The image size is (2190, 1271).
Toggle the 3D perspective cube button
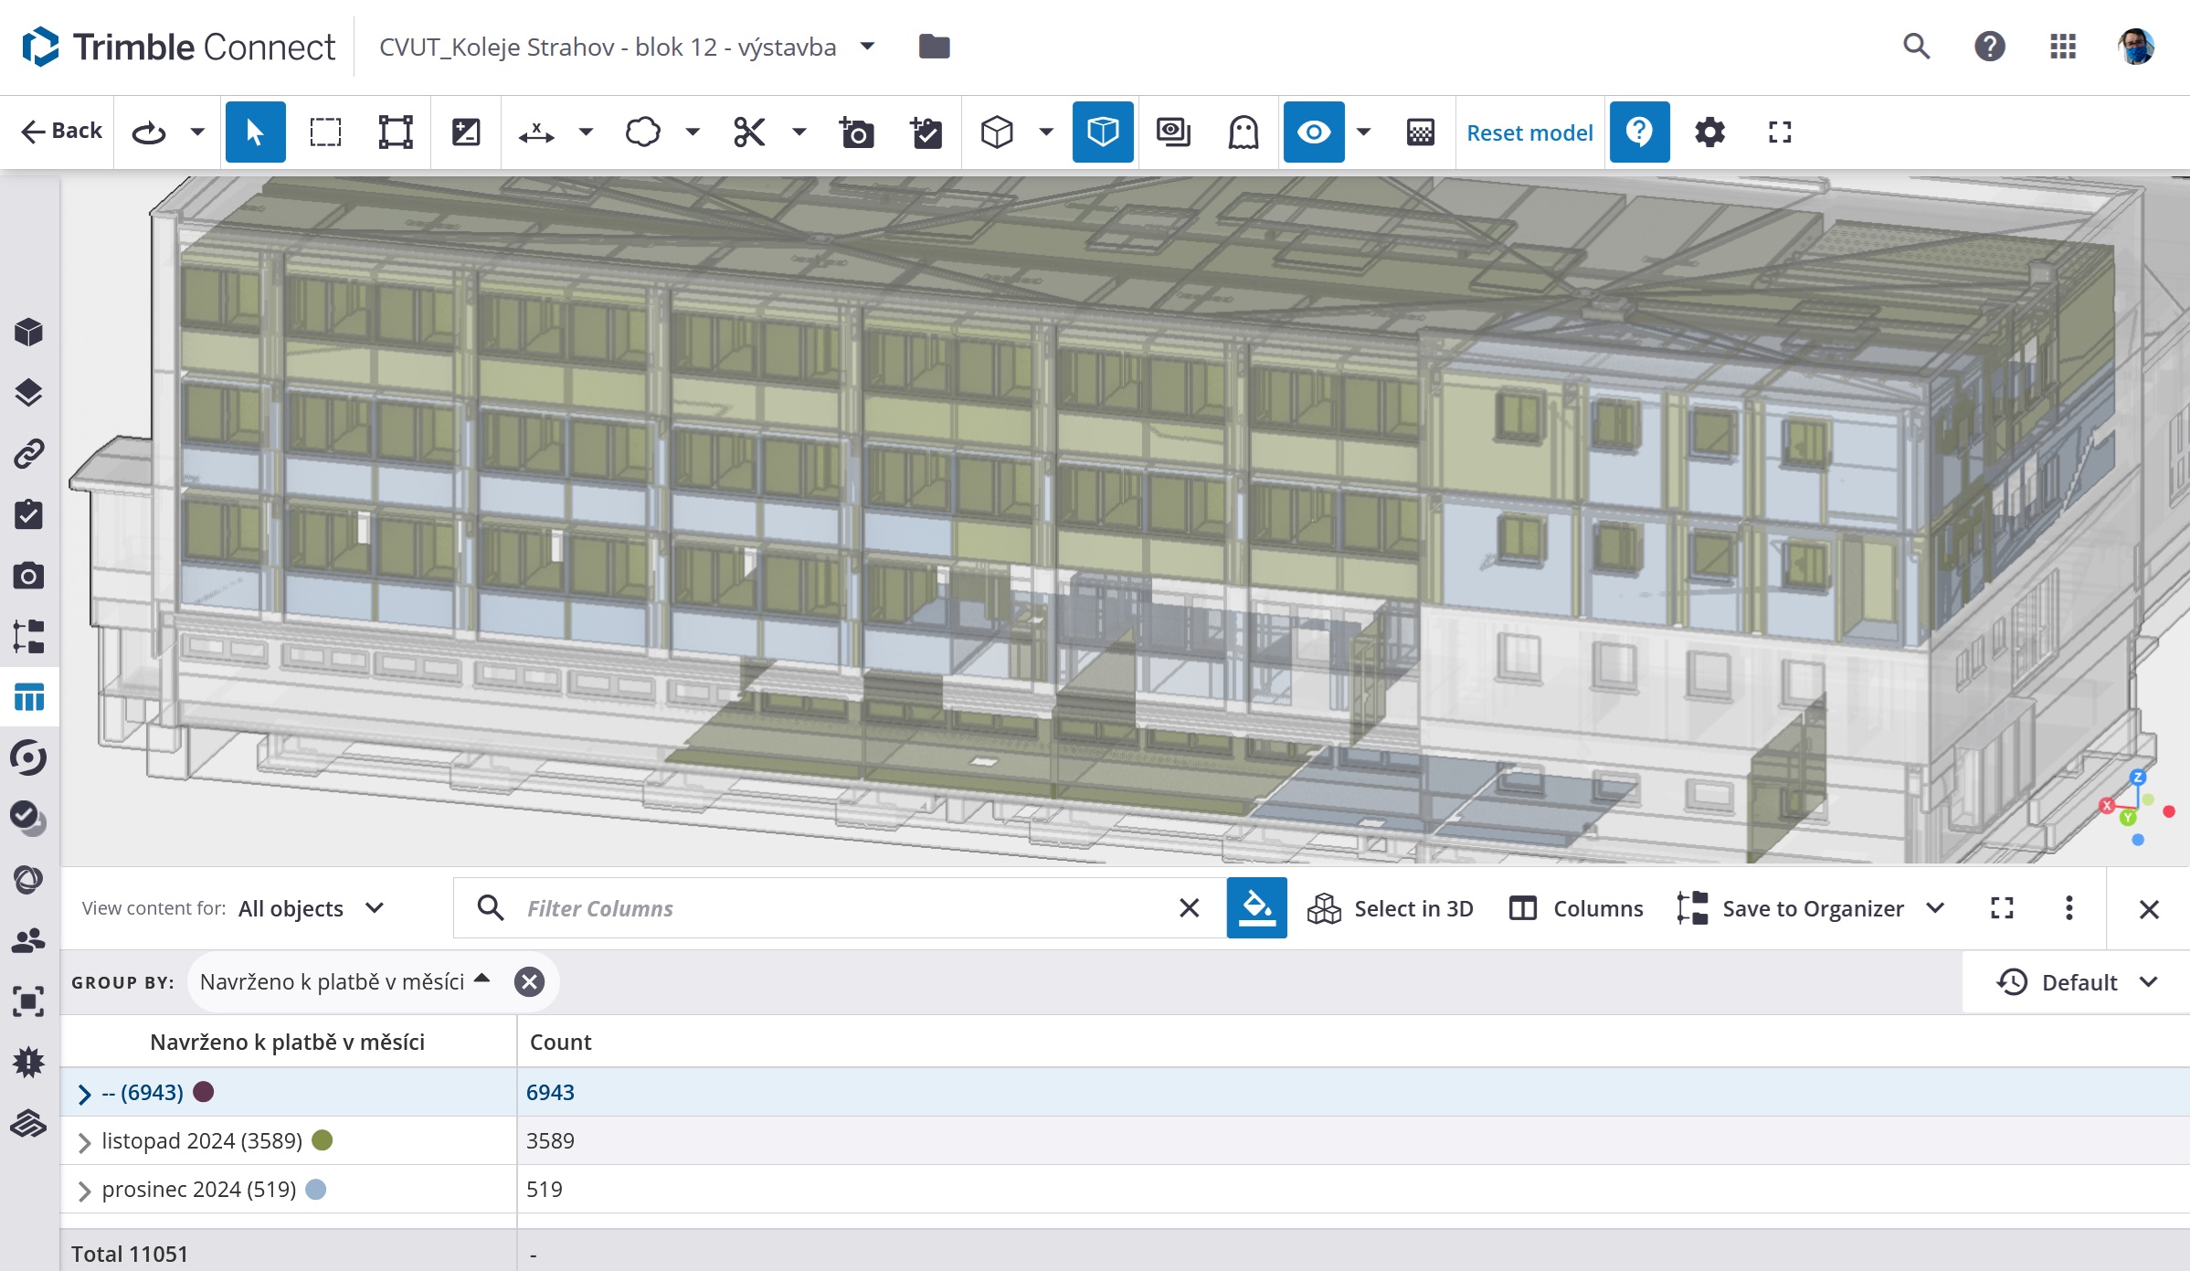tap(1103, 132)
